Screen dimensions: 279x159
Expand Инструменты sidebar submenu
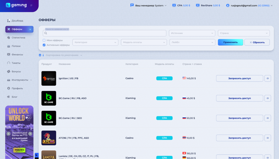[20, 80]
